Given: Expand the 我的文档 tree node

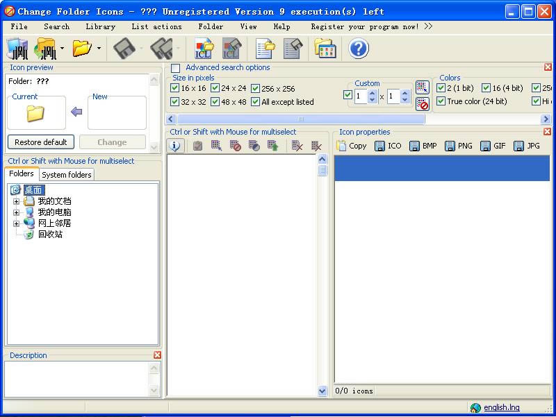Looking at the screenshot, I should click(x=16, y=201).
